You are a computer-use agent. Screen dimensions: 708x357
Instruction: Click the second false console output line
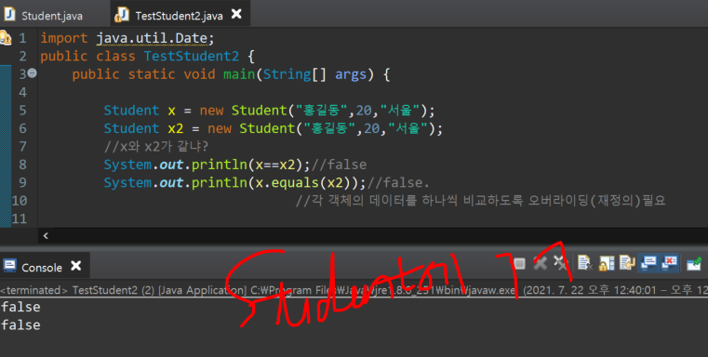point(20,325)
